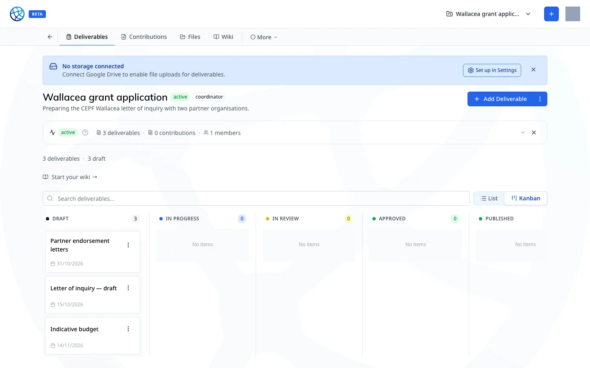Image resolution: width=590 pixels, height=368 pixels.
Task: Click the 3 draft counter text
Action: (x=97, y=159)
